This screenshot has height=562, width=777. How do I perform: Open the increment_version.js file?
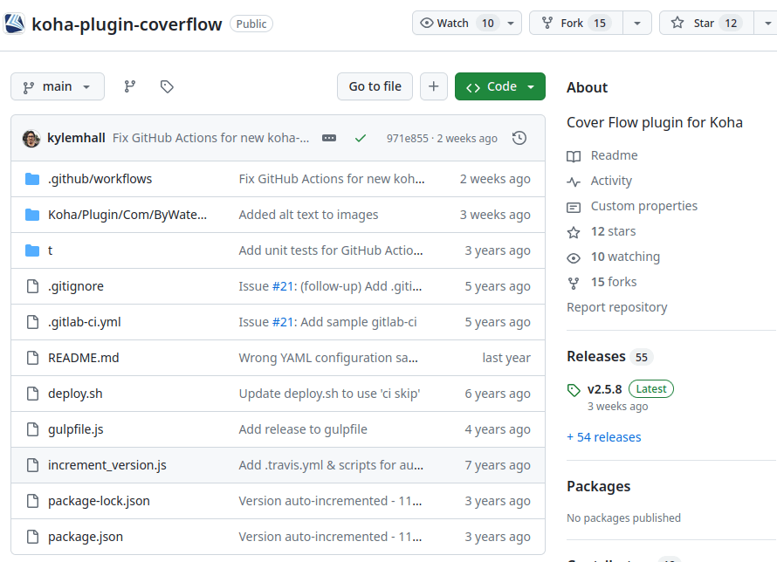tap(107, 465)
